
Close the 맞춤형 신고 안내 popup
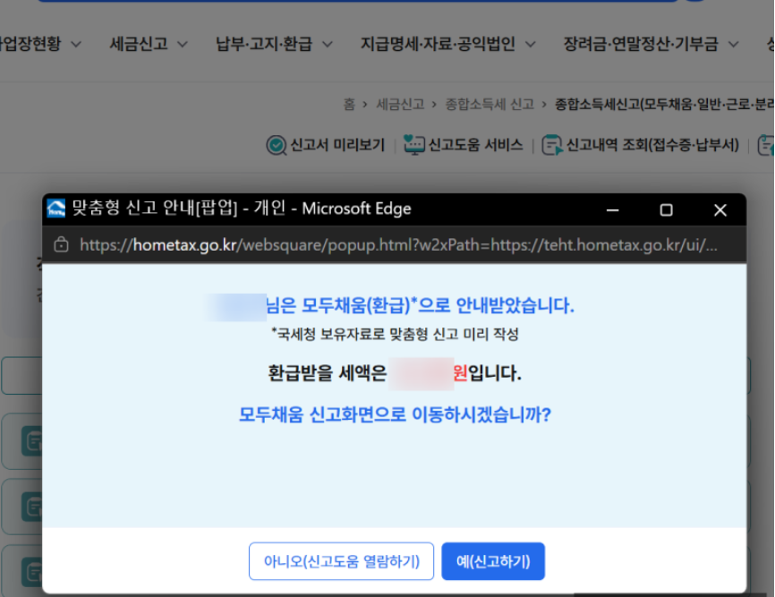click(x=720, y=210)
